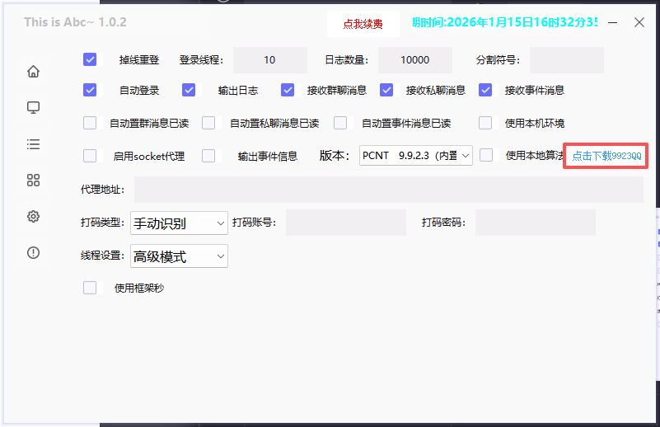The width and height of the screenshot is (660, 427).
Task: Enable the 自动置群消息已读 checkbox
Action: 90,123
